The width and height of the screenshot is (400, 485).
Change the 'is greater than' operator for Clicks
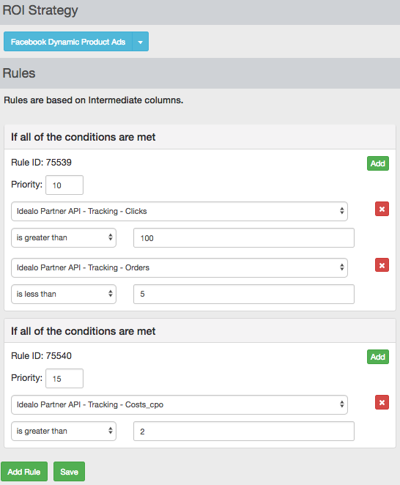64,237
